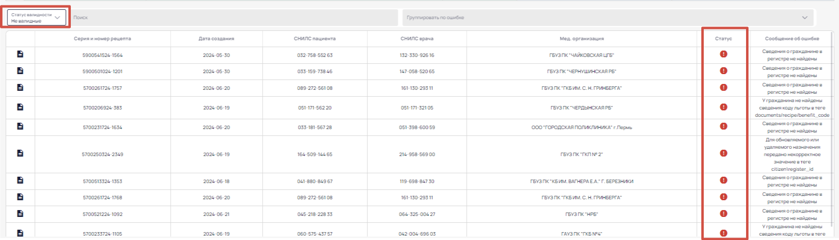The image size is (839, 240).
Task: Open document icon for recipe 5900541524-1564
Action: click(x=20, y=54)
